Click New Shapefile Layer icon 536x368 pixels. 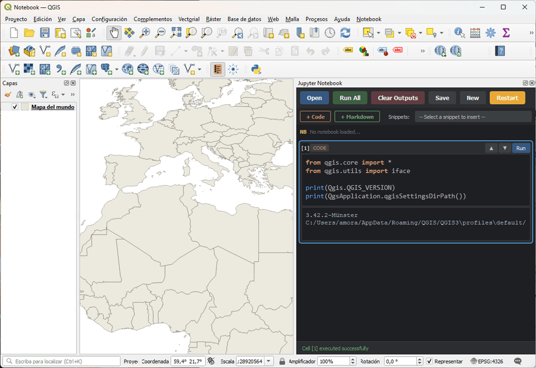point(45,51)
